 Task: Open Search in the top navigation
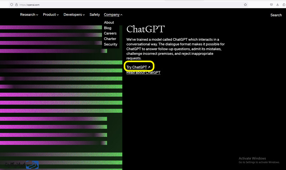pos(276,15)
